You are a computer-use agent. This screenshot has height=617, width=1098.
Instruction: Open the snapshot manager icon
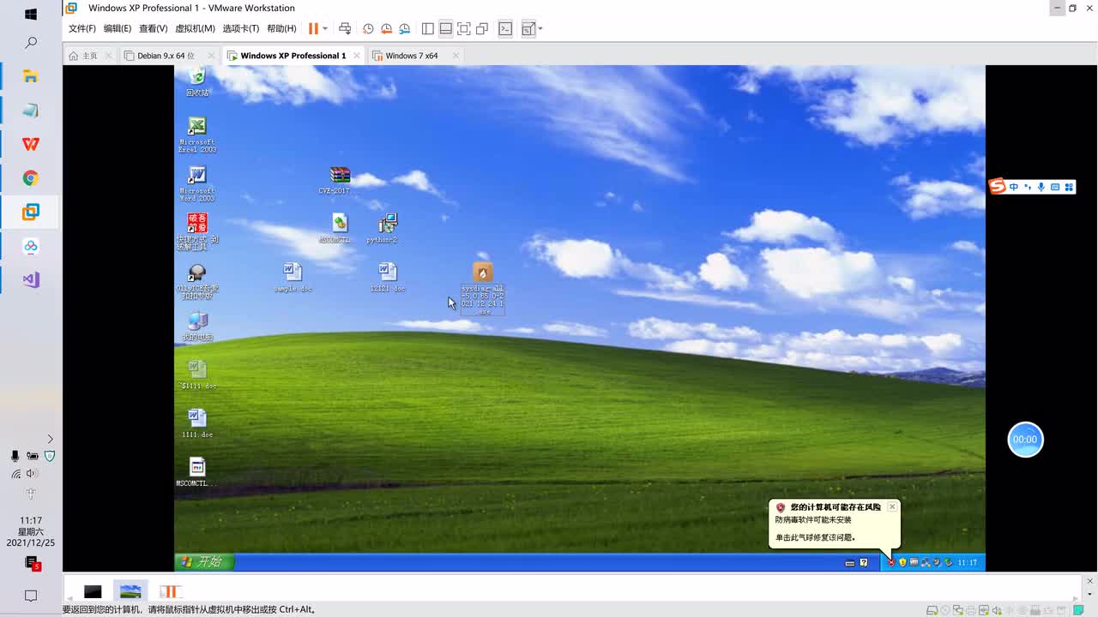click(404, 28)
